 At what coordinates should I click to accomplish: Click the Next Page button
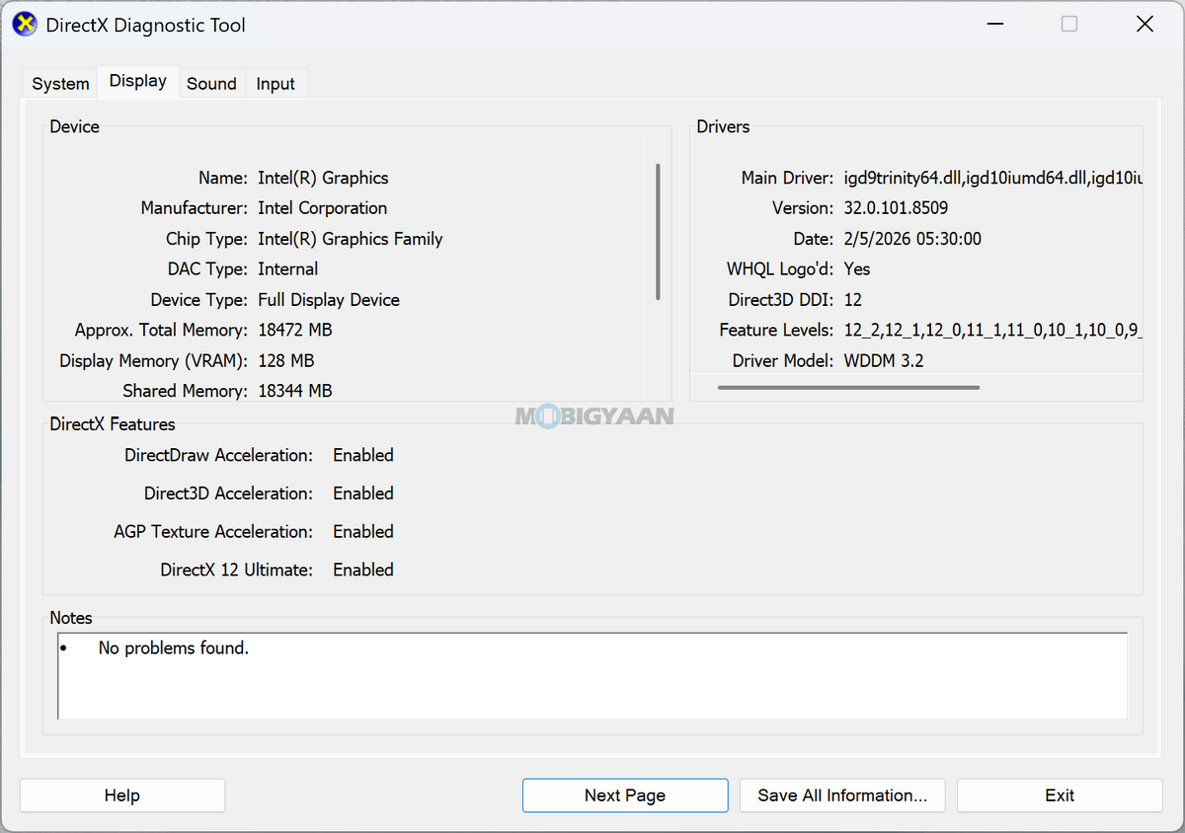pyautogui.click(x=625, y=795)
